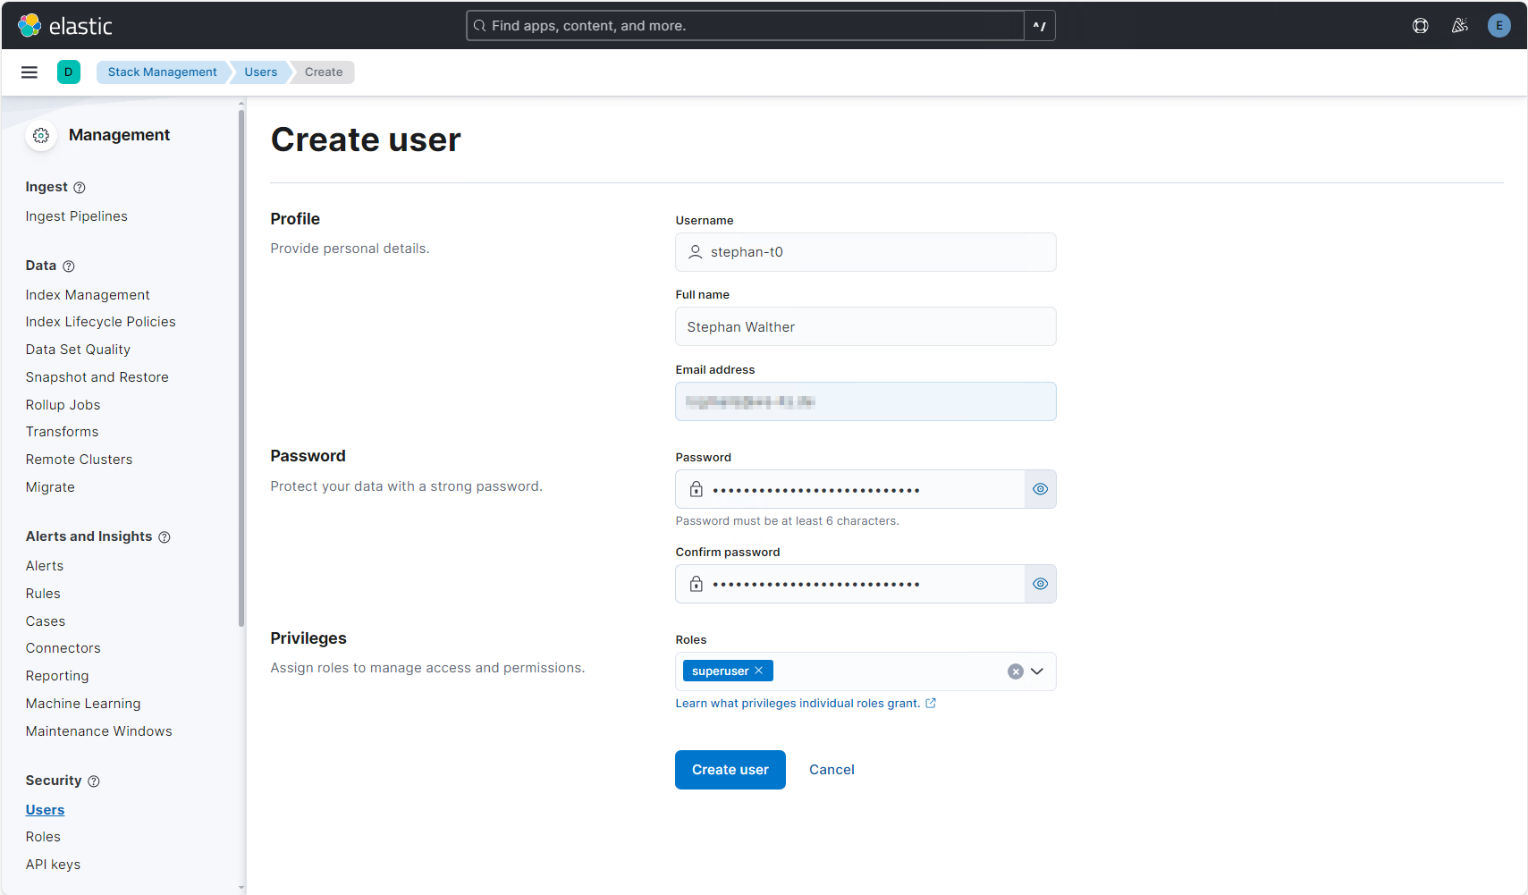Focus the Full name field

click(x=865, y=326)
